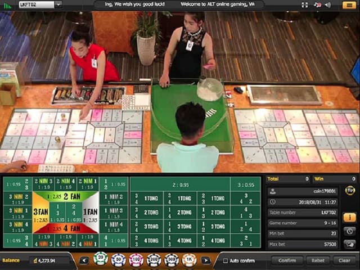Select the 50 value chip
Screen dimensions: 360x270
click(x=118, y=260)
